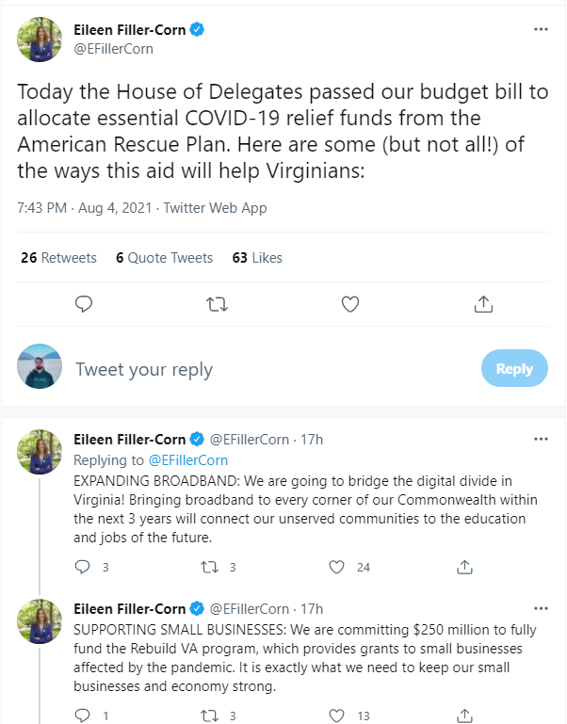
Task: Share the main budget bill tweet
Action: pos(483,304)
